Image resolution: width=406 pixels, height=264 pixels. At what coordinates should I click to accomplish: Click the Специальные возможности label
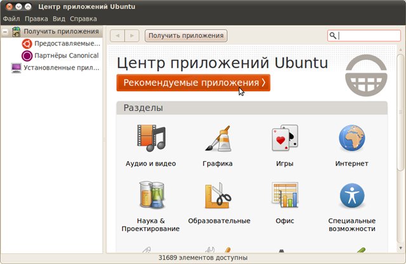tap(352, 225)
